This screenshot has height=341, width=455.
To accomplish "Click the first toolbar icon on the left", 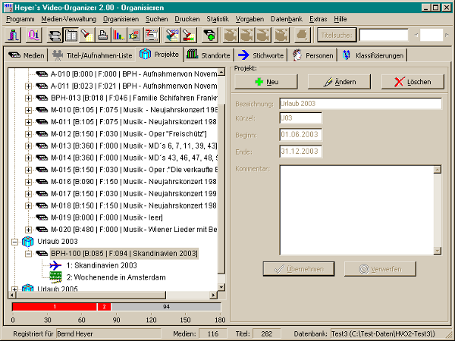I will [x=14, y=35].
